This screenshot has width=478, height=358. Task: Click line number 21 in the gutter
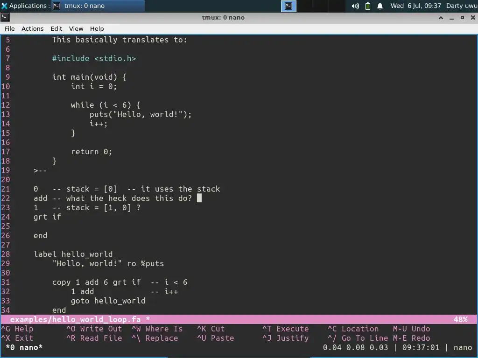coord(6,189)
